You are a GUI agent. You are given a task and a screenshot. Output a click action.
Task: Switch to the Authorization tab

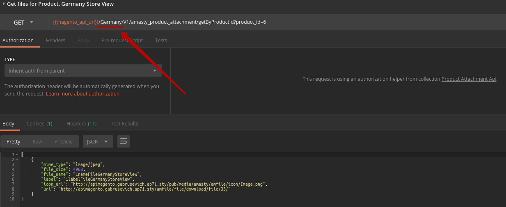pos(18,41)
